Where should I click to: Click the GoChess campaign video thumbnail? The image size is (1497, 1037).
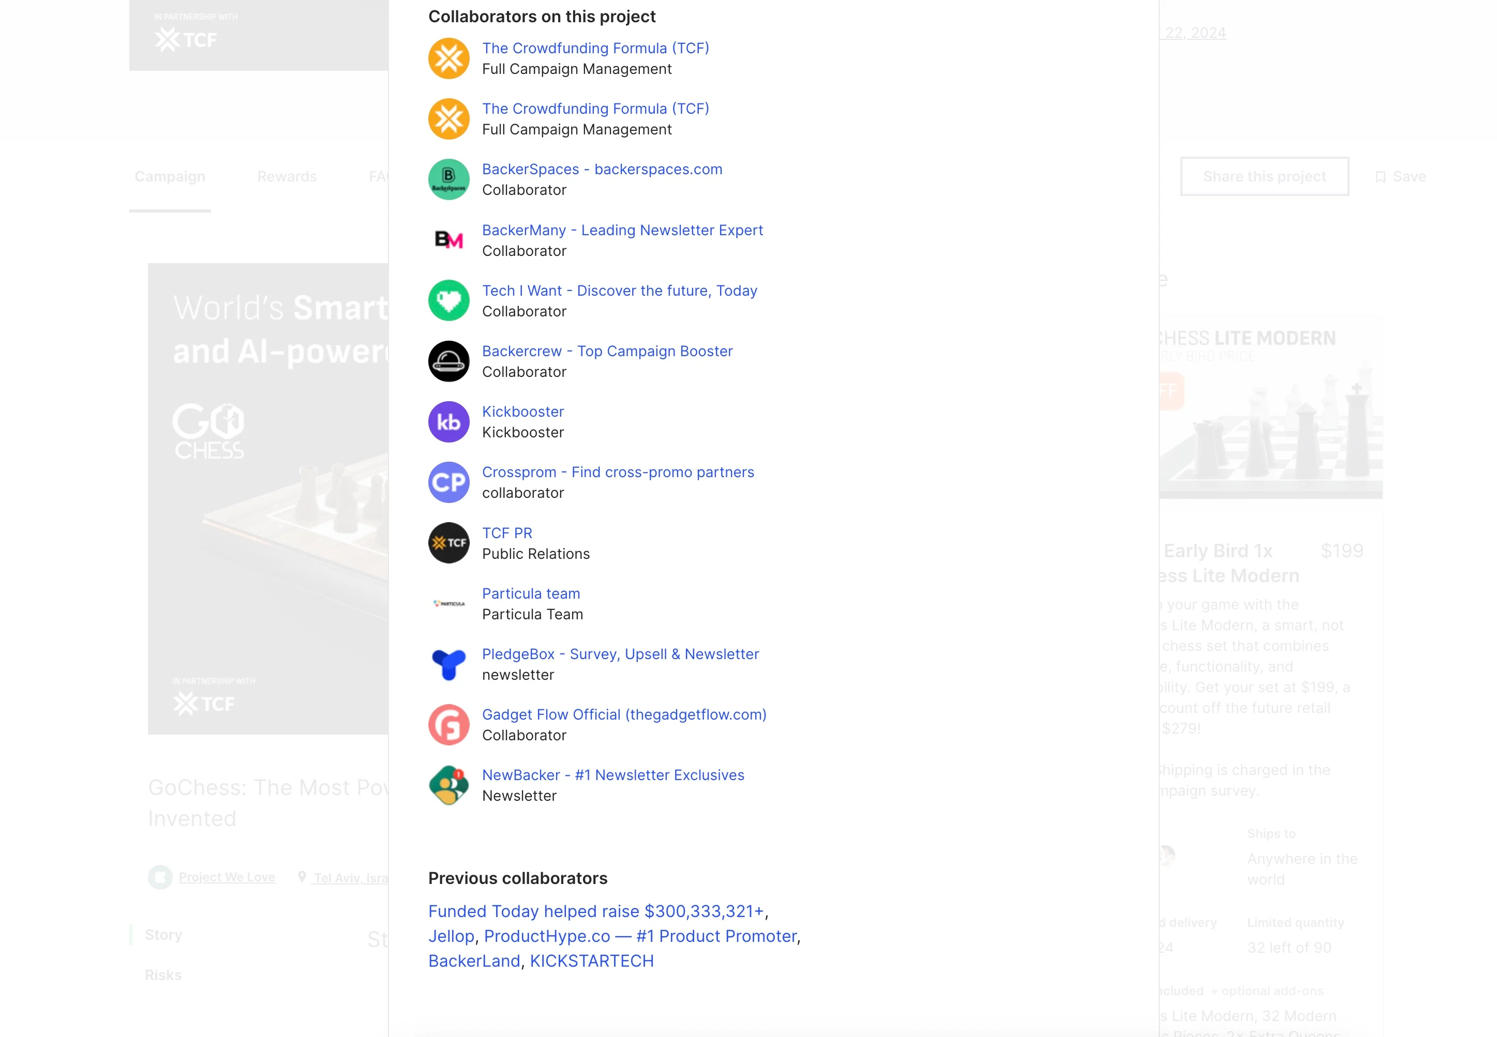point(268,498)
